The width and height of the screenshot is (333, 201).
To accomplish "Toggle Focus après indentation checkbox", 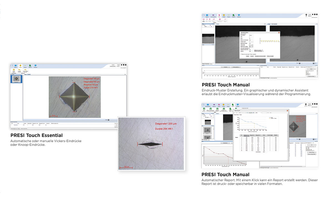I will 249,48.
